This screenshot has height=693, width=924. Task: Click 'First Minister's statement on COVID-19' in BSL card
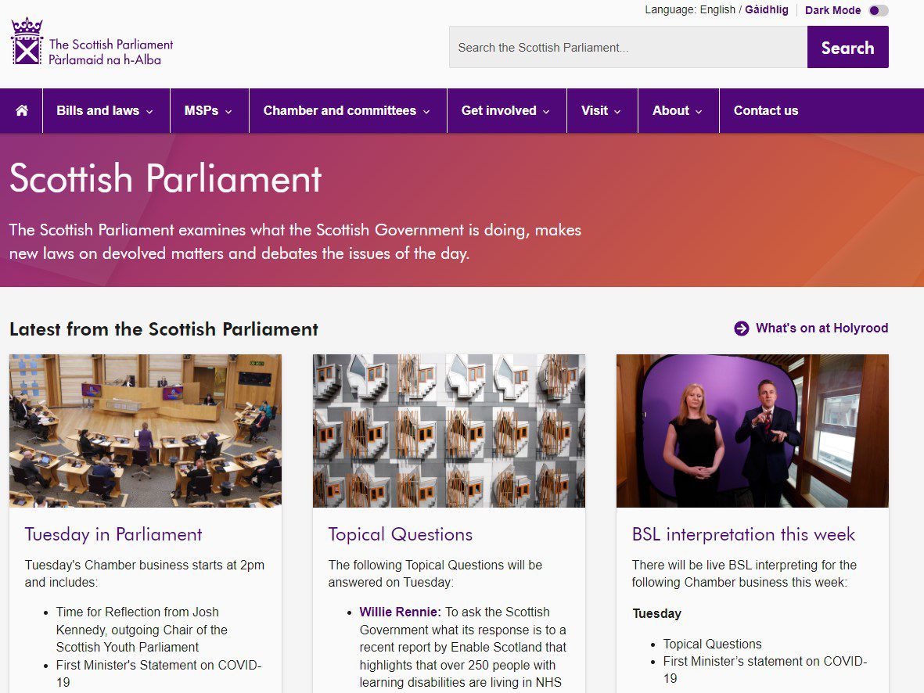(765, 670)
